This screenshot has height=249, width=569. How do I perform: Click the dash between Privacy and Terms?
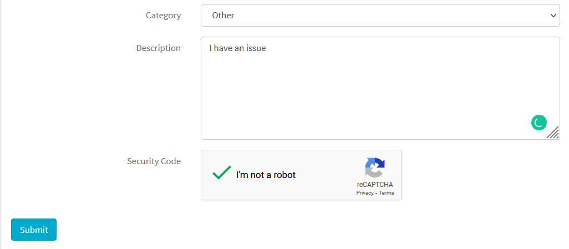point(377,193)
